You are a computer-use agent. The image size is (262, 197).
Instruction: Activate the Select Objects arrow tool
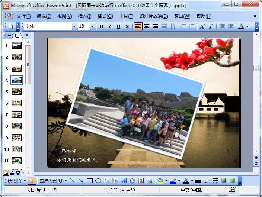32,181
